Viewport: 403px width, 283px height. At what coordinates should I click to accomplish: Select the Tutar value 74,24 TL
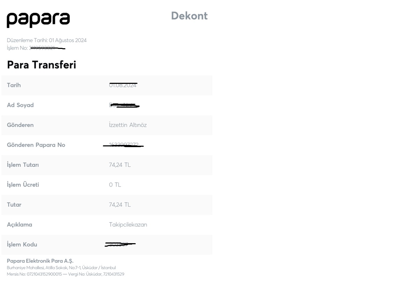pos(120,205)
